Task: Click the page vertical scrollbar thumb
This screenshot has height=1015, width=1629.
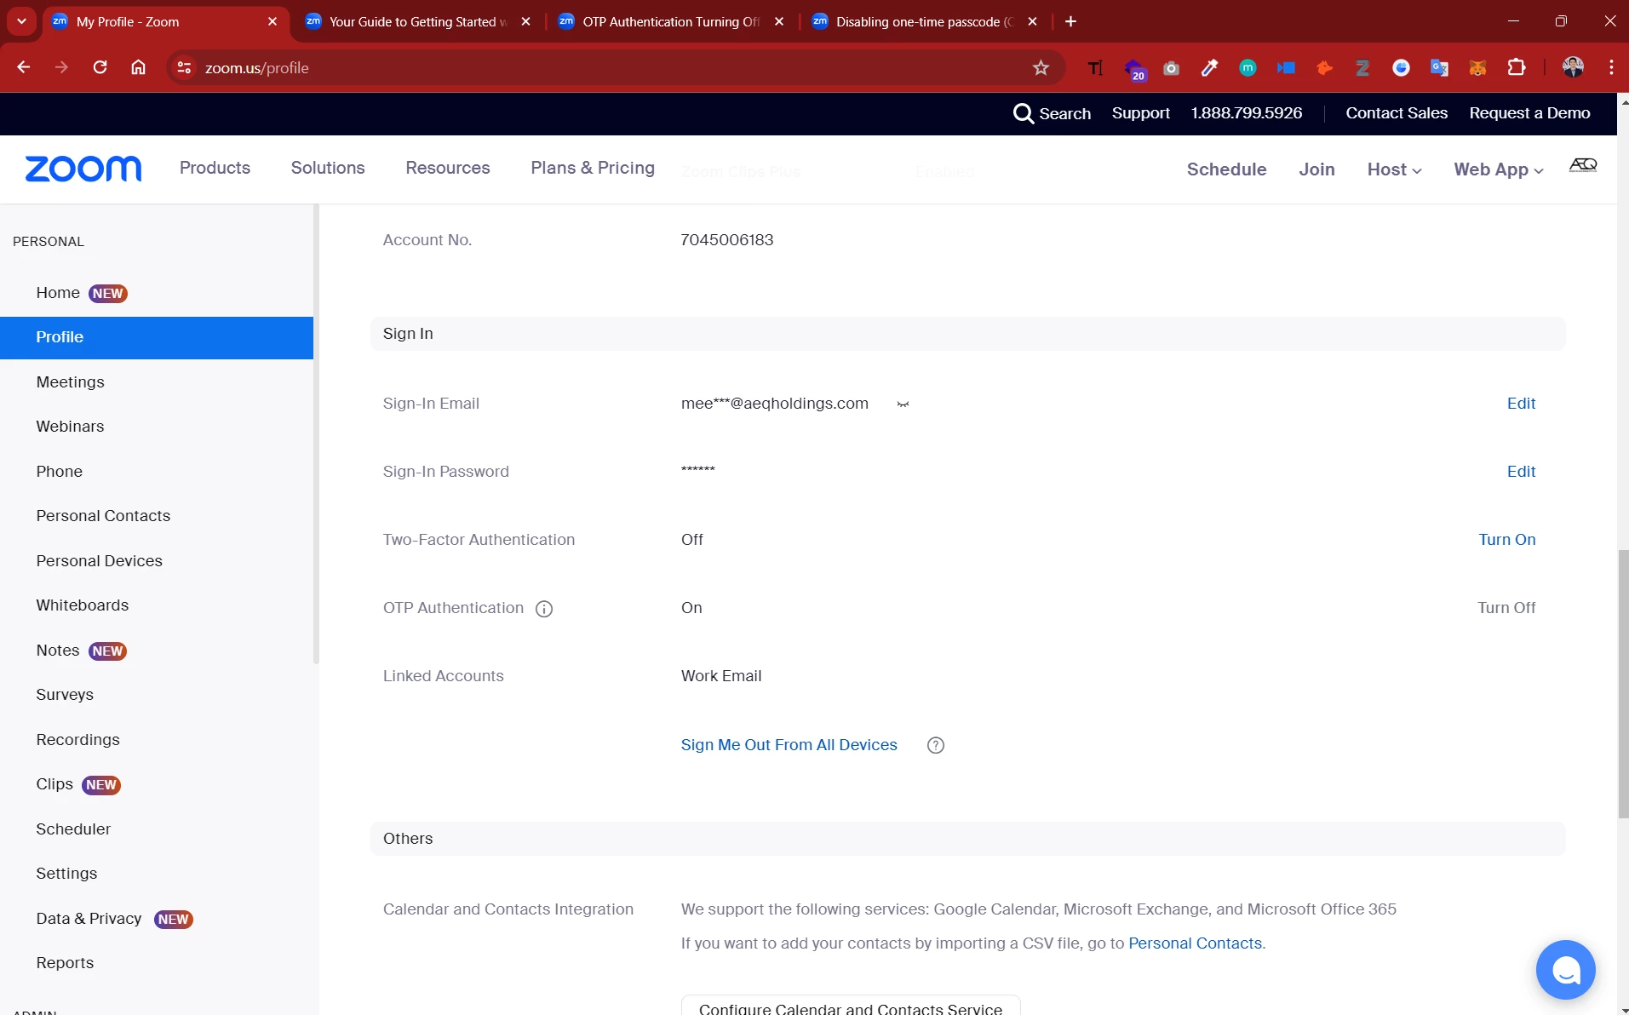Action: 1623,684
